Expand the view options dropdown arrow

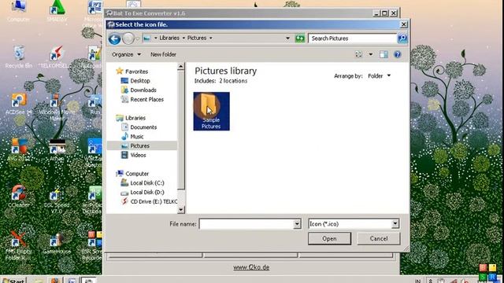(371, 54)
